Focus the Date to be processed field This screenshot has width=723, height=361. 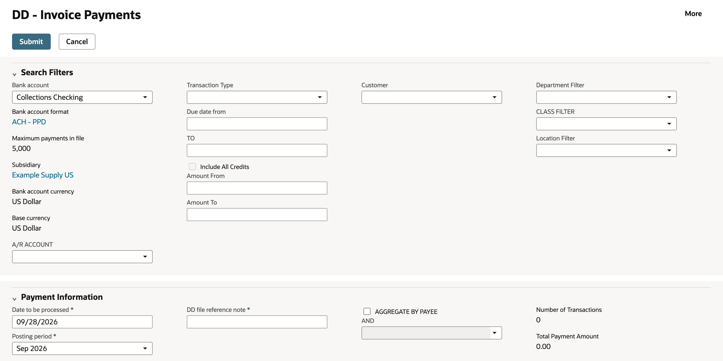coord(82,322)
